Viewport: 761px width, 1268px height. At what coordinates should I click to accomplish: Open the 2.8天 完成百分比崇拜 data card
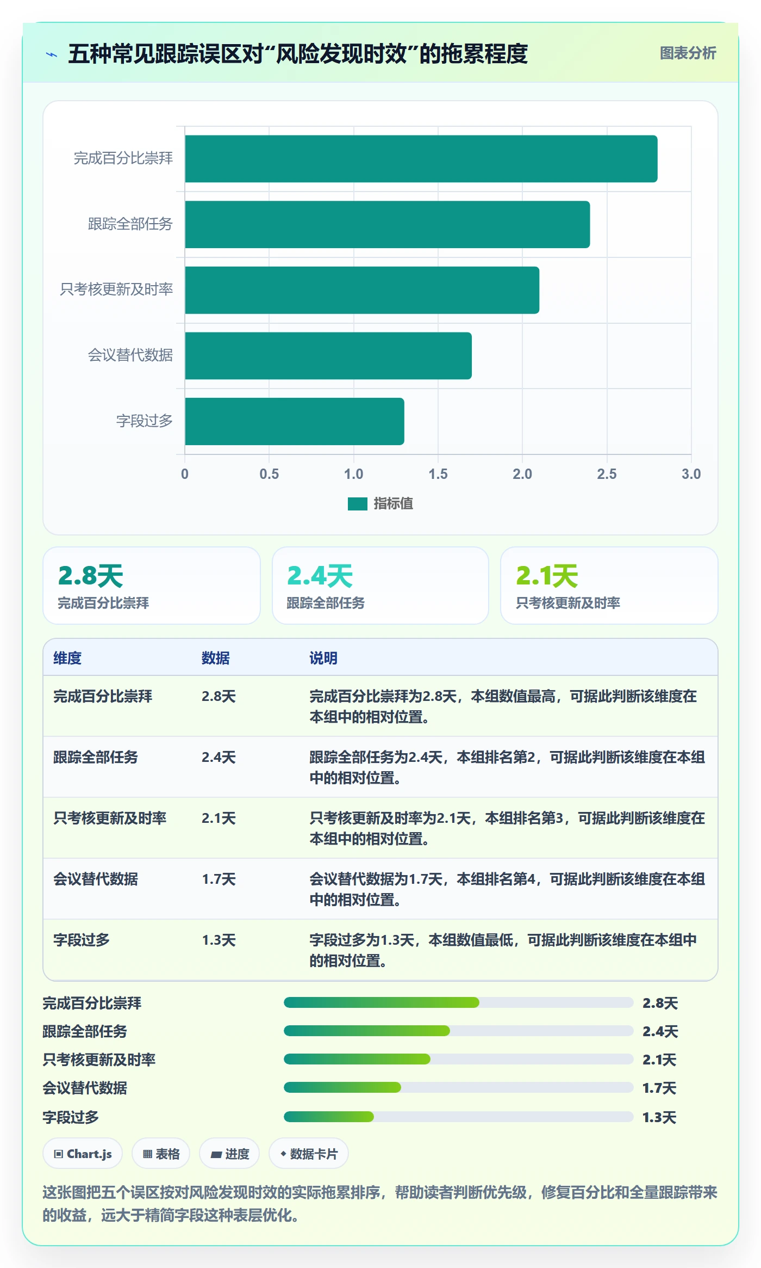[152, 586]
